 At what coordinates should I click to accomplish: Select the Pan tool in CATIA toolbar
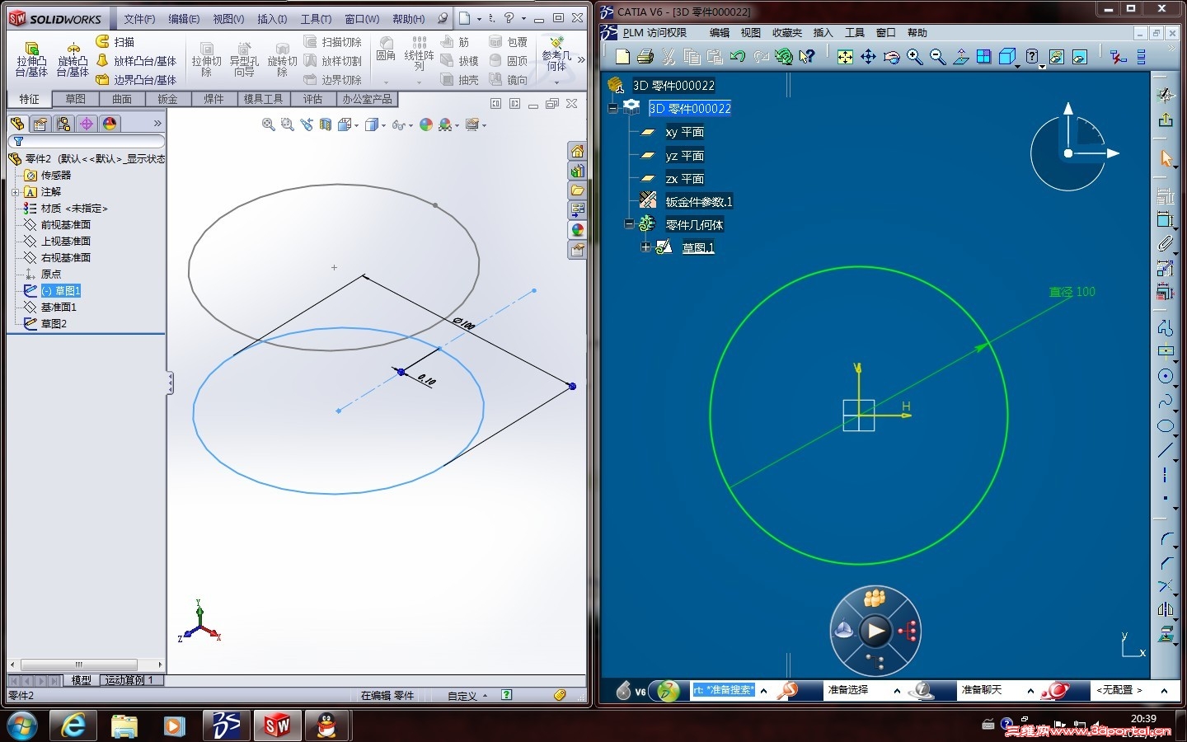click(x=868, y=56)
